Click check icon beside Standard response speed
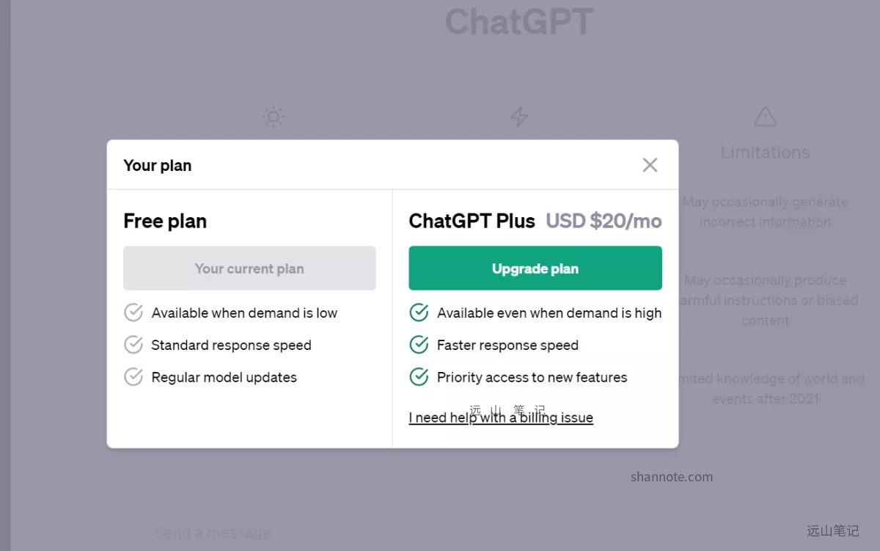This screenshot has height=551, width=880. [133, 345]
